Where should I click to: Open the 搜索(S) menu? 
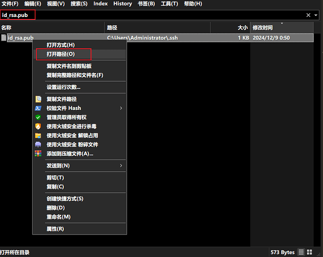tap(79, 4)
